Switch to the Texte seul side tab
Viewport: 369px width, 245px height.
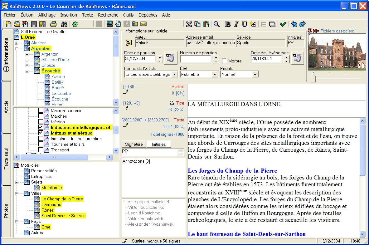point(6,159)
